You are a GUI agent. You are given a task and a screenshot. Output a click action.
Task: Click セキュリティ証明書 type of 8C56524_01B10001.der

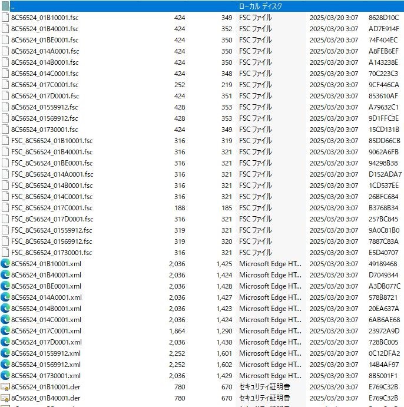(265, 387)
